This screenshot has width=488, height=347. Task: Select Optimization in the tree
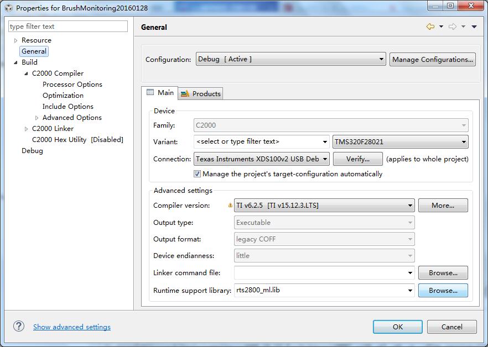[x=63, y=96]
